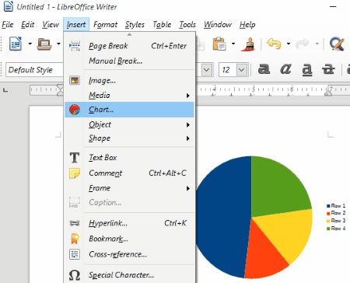
Task: Click the Undo arrow icon
Action: [274, 44]
